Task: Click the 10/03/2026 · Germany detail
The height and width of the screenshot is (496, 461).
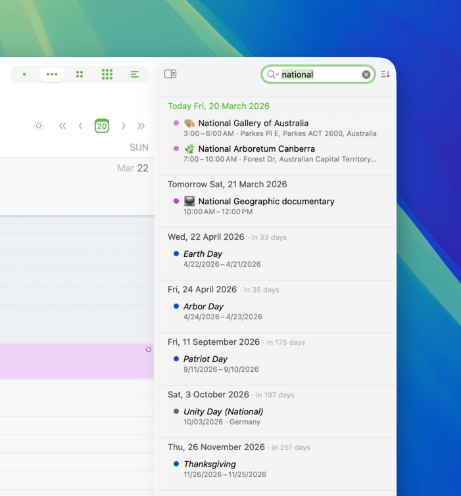Action: point(222,422)
